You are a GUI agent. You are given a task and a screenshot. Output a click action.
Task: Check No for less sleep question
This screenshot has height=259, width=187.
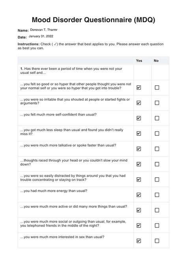click(x=157, y=133)
